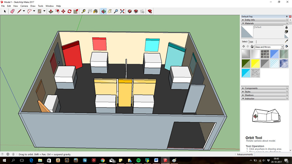The image size is (292, 164).
Task: Select the Eraser tool
Action: [x=12, y=11]
